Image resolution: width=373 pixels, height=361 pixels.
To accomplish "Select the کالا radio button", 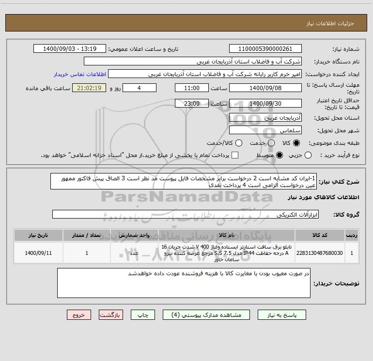I will pyautogui.click(x=296, y=143).
